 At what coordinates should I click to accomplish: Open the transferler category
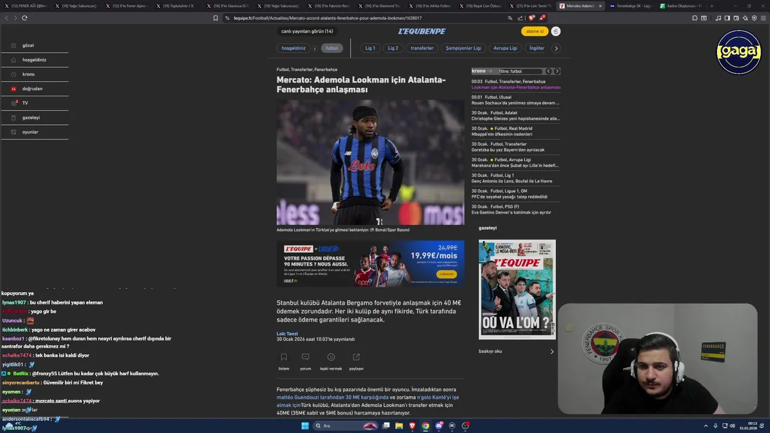[422, 48]
